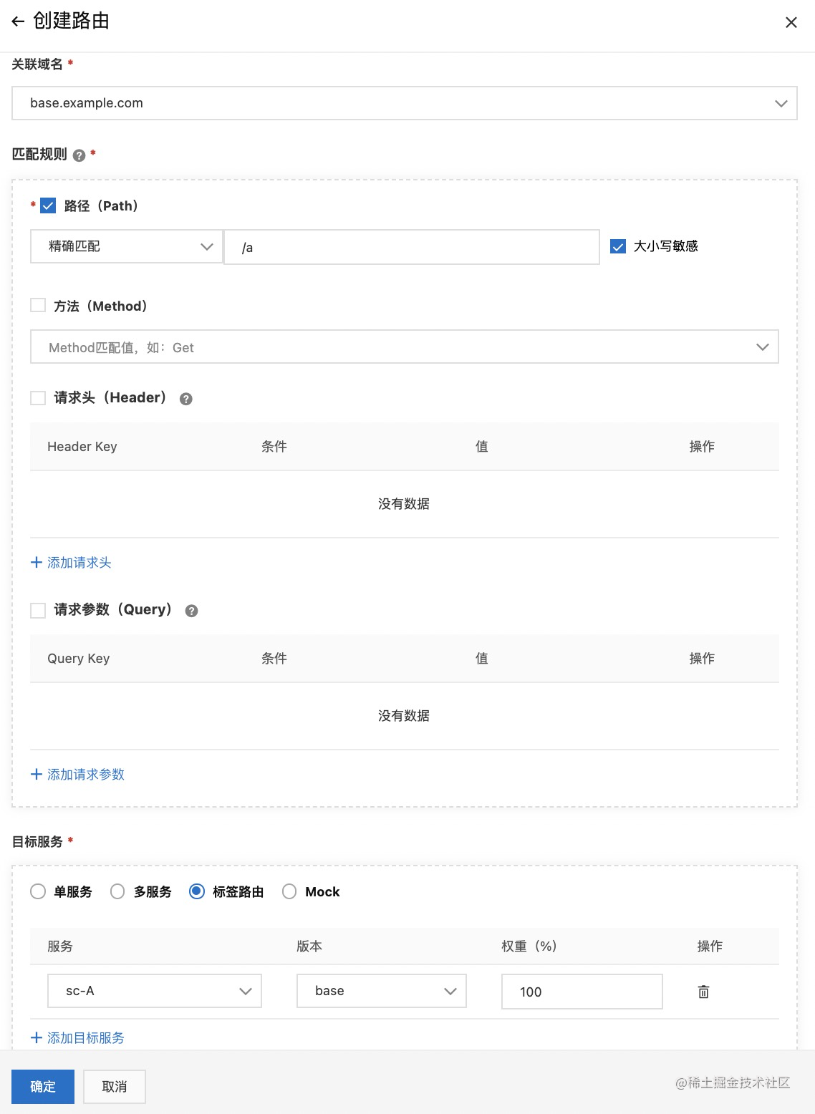The image size is (815, 1114).
Task: Click the 添加请求参数 link
Action: pos(86,774)
